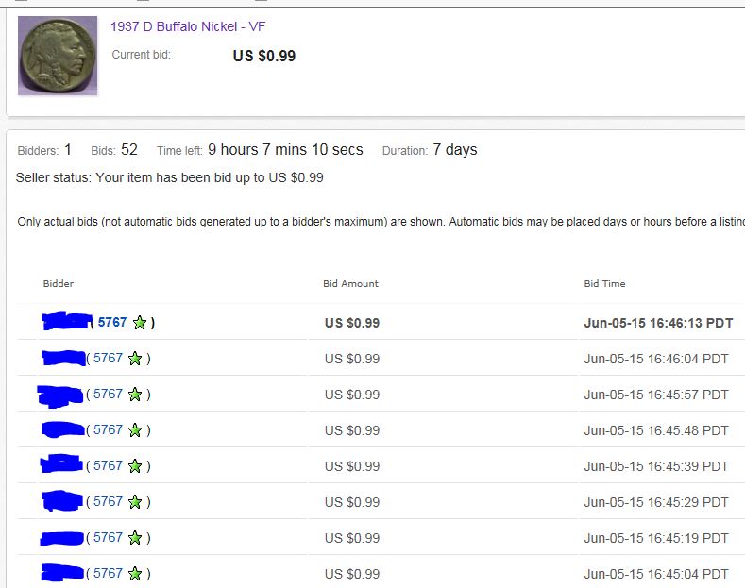Click the green star on the 16:45:29 bid

pos(135,502)
